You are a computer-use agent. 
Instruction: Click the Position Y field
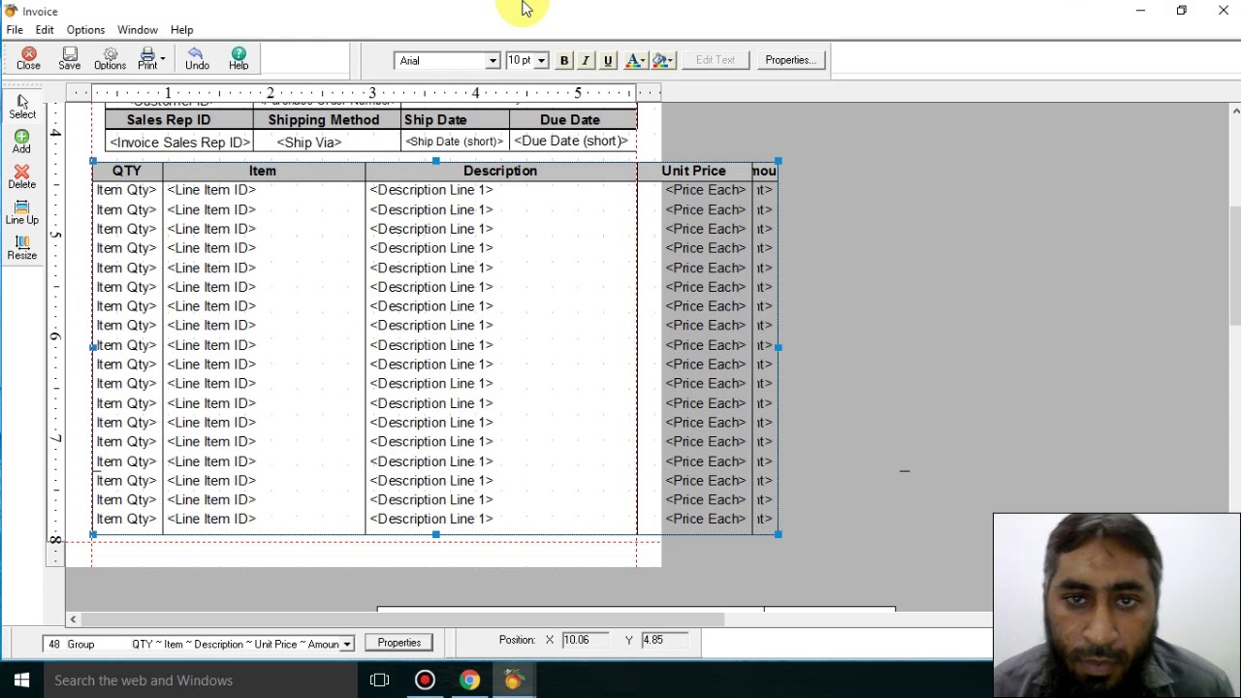tap(664, 640)
